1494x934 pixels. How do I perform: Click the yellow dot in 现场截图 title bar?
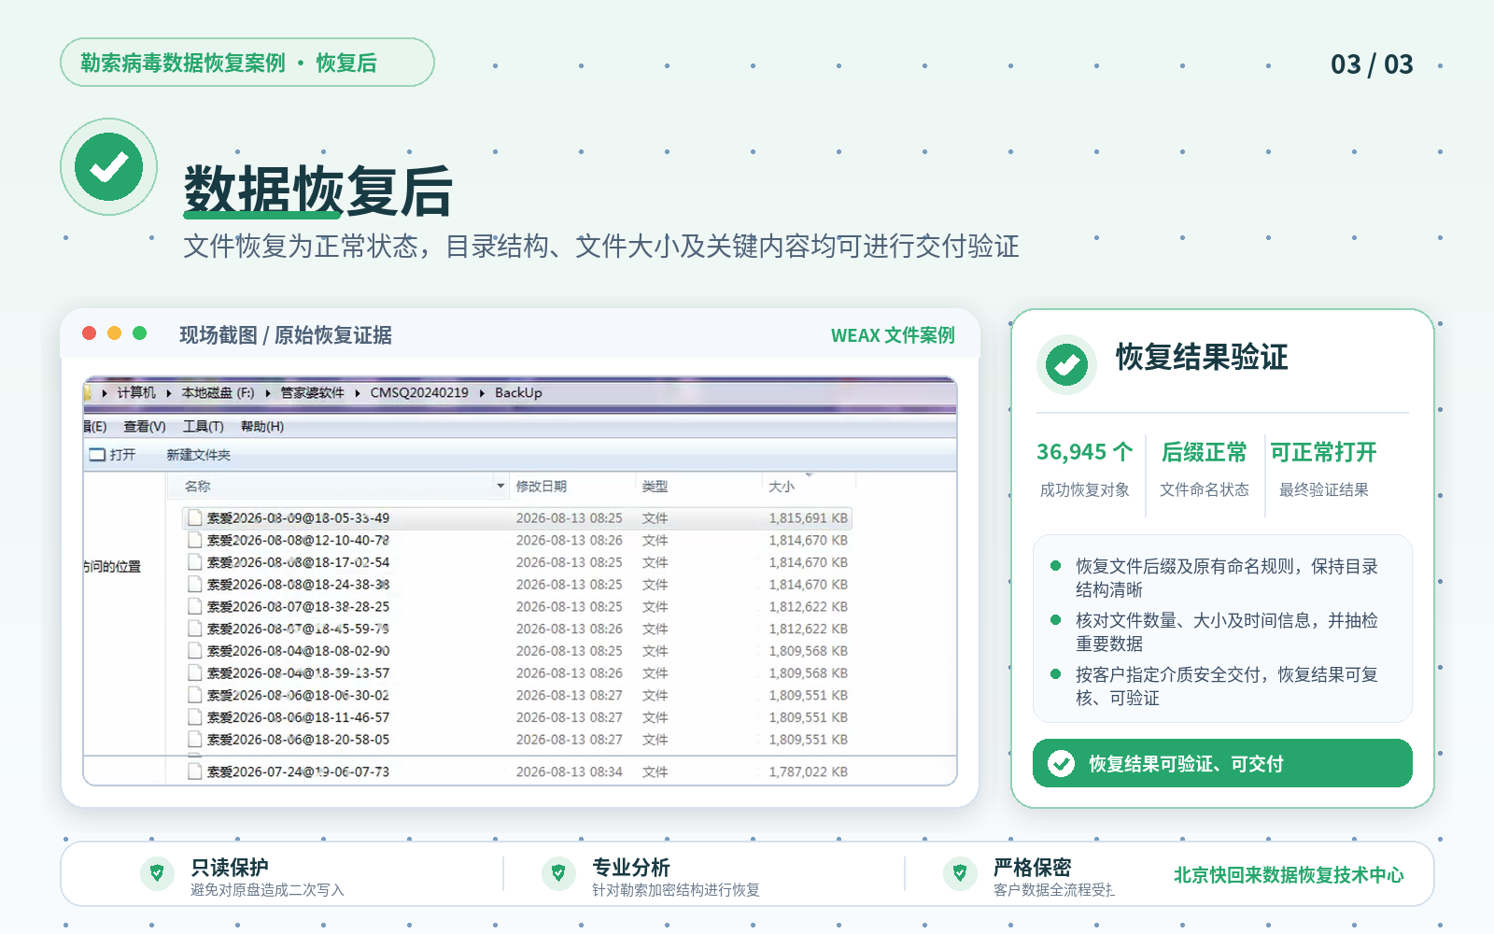click(115, 333)
